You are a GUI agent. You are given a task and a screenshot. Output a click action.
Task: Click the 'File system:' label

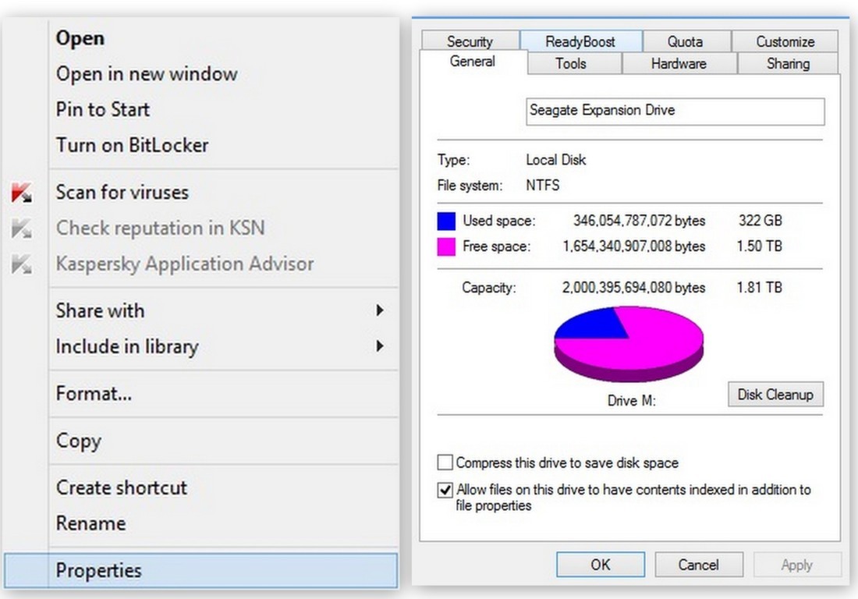coord(470,186)
